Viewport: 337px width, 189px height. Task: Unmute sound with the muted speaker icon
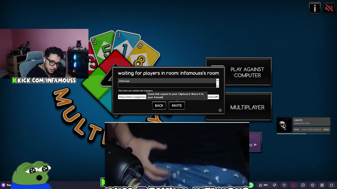point(329,8)
